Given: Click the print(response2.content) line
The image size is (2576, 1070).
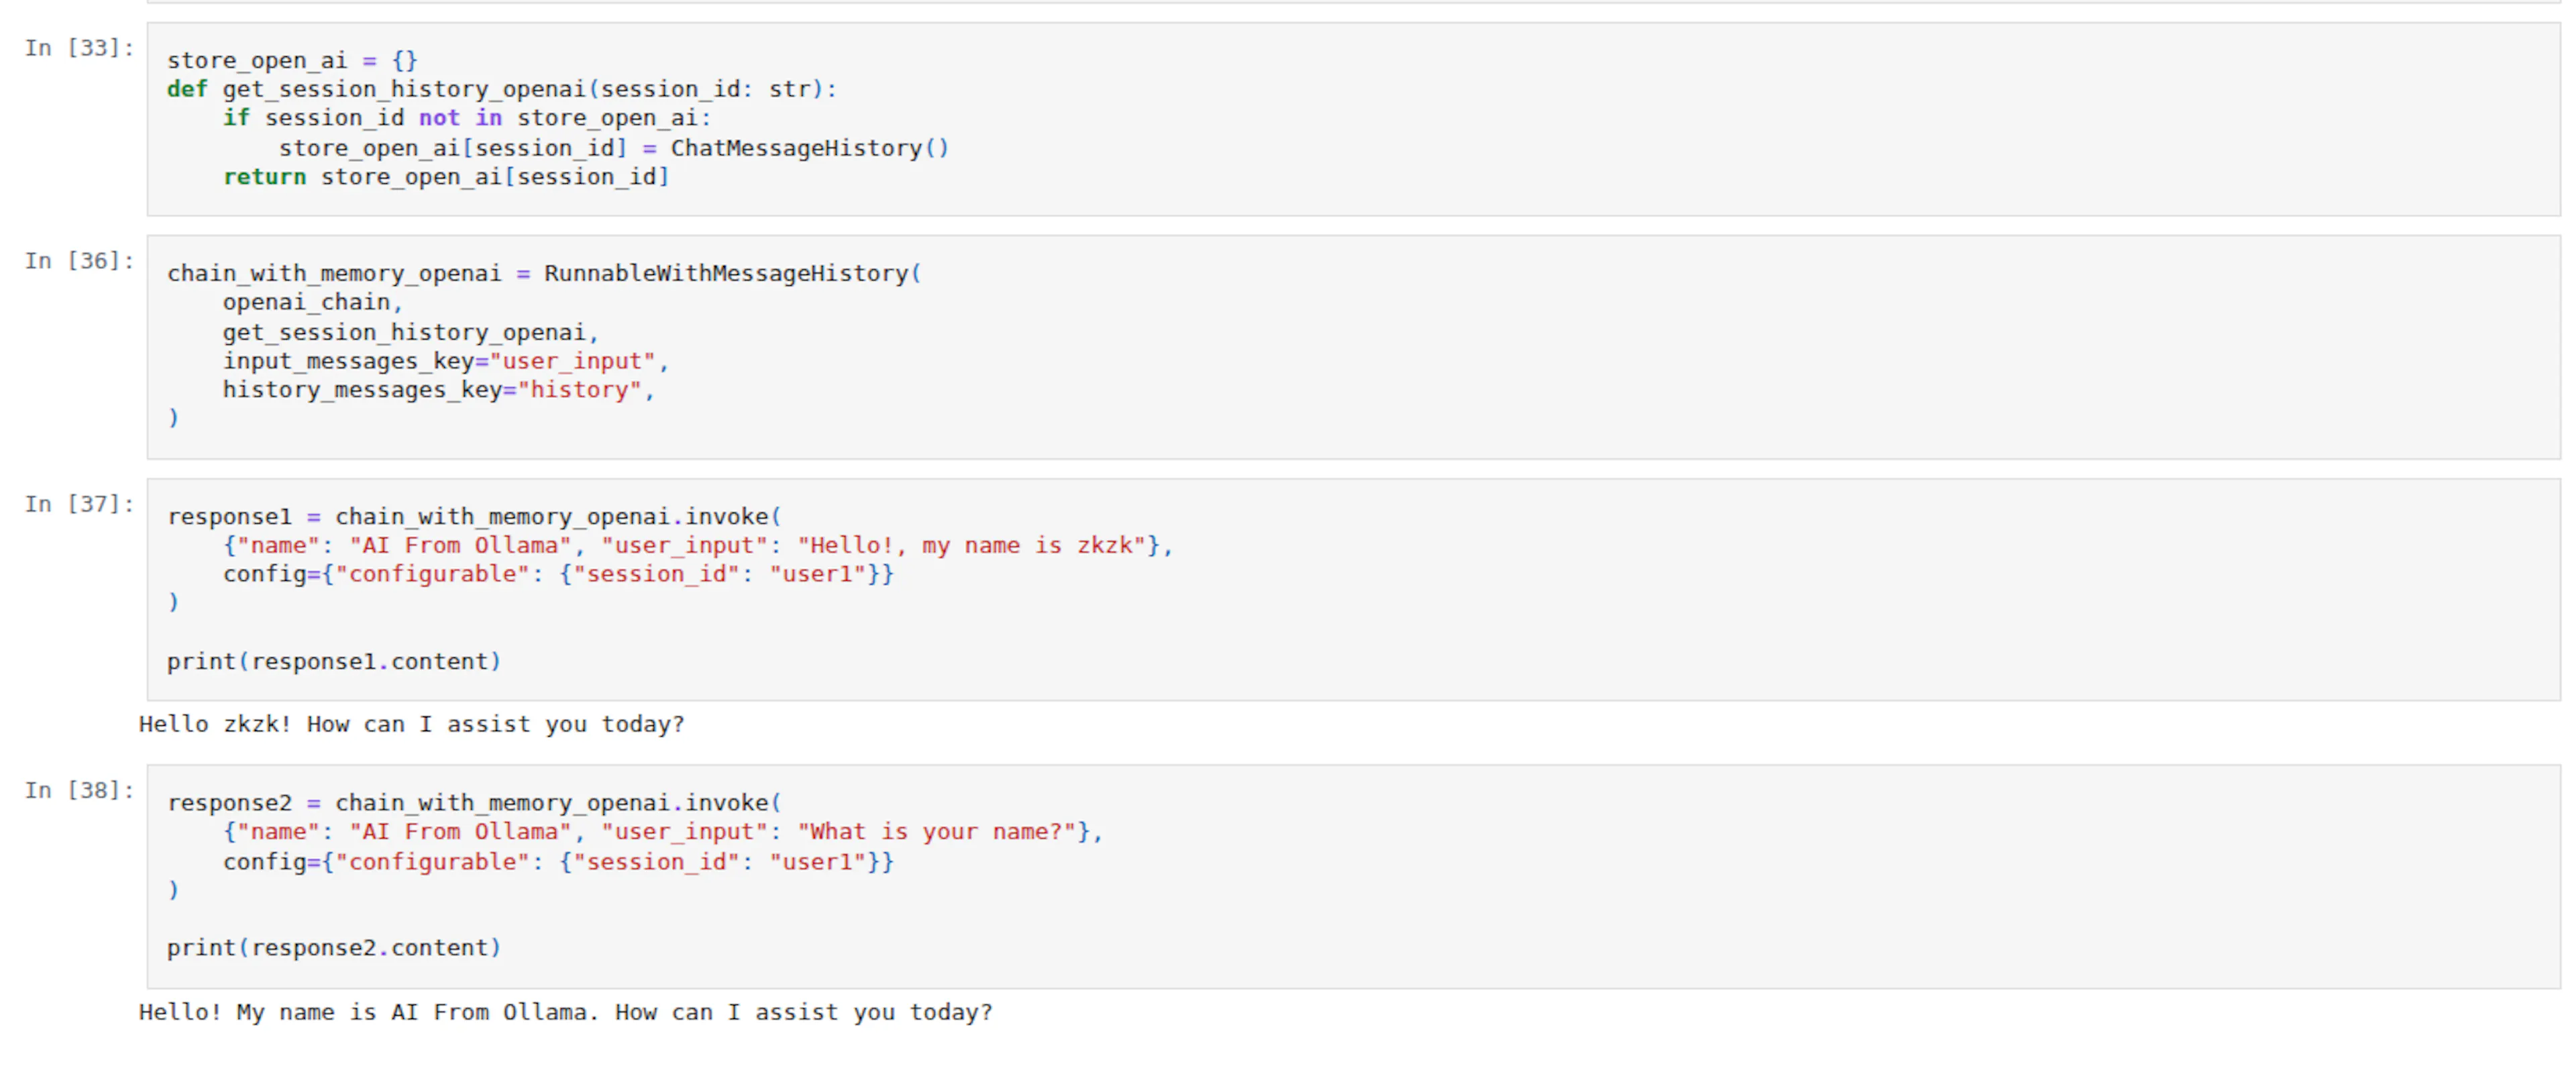Looking at the screenshot, I should 334,948.
